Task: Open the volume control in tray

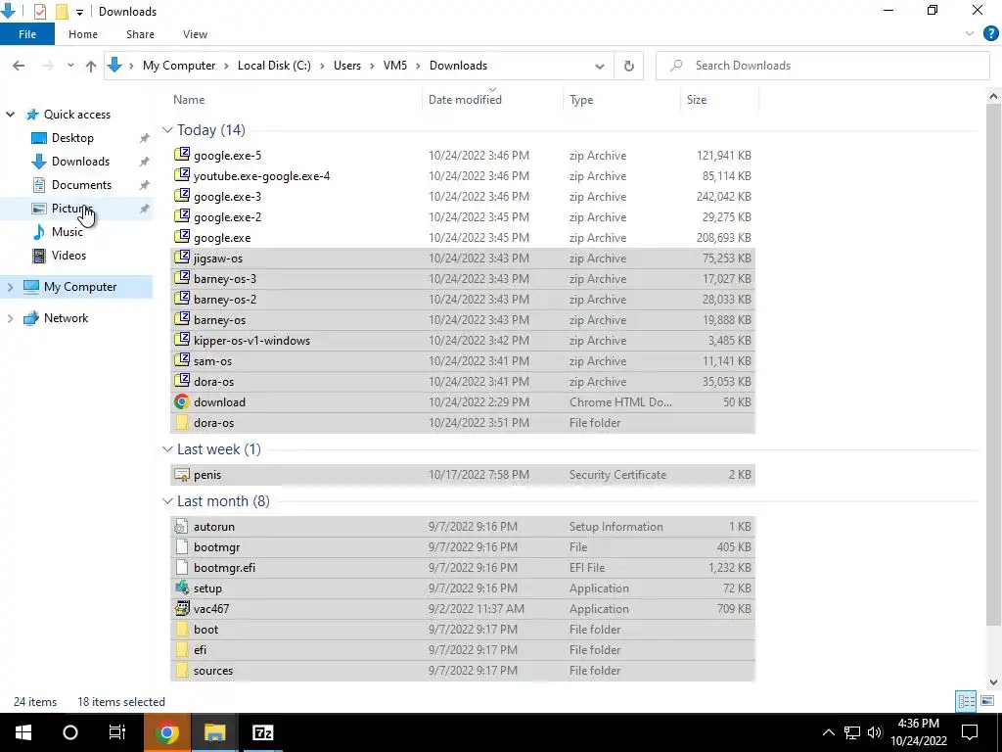Action: click(x=875, y=732)
